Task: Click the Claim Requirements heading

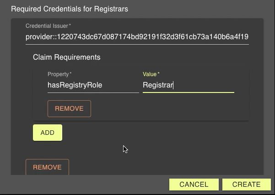Action: (67, 57)
